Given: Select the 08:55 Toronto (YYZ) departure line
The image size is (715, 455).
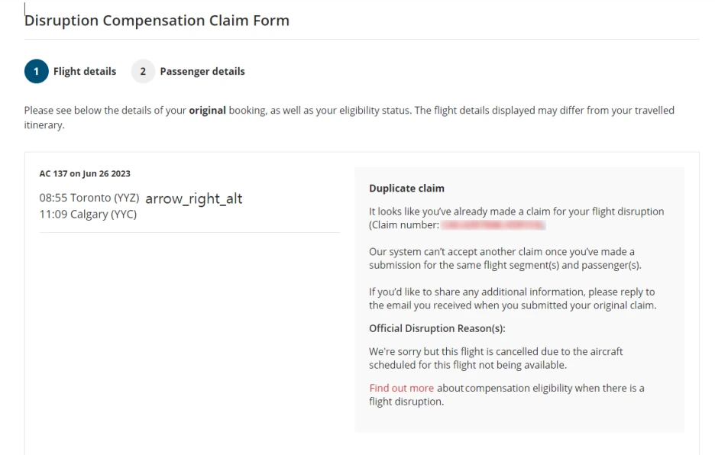Looking at the screenshot, I should click(89, 198).
